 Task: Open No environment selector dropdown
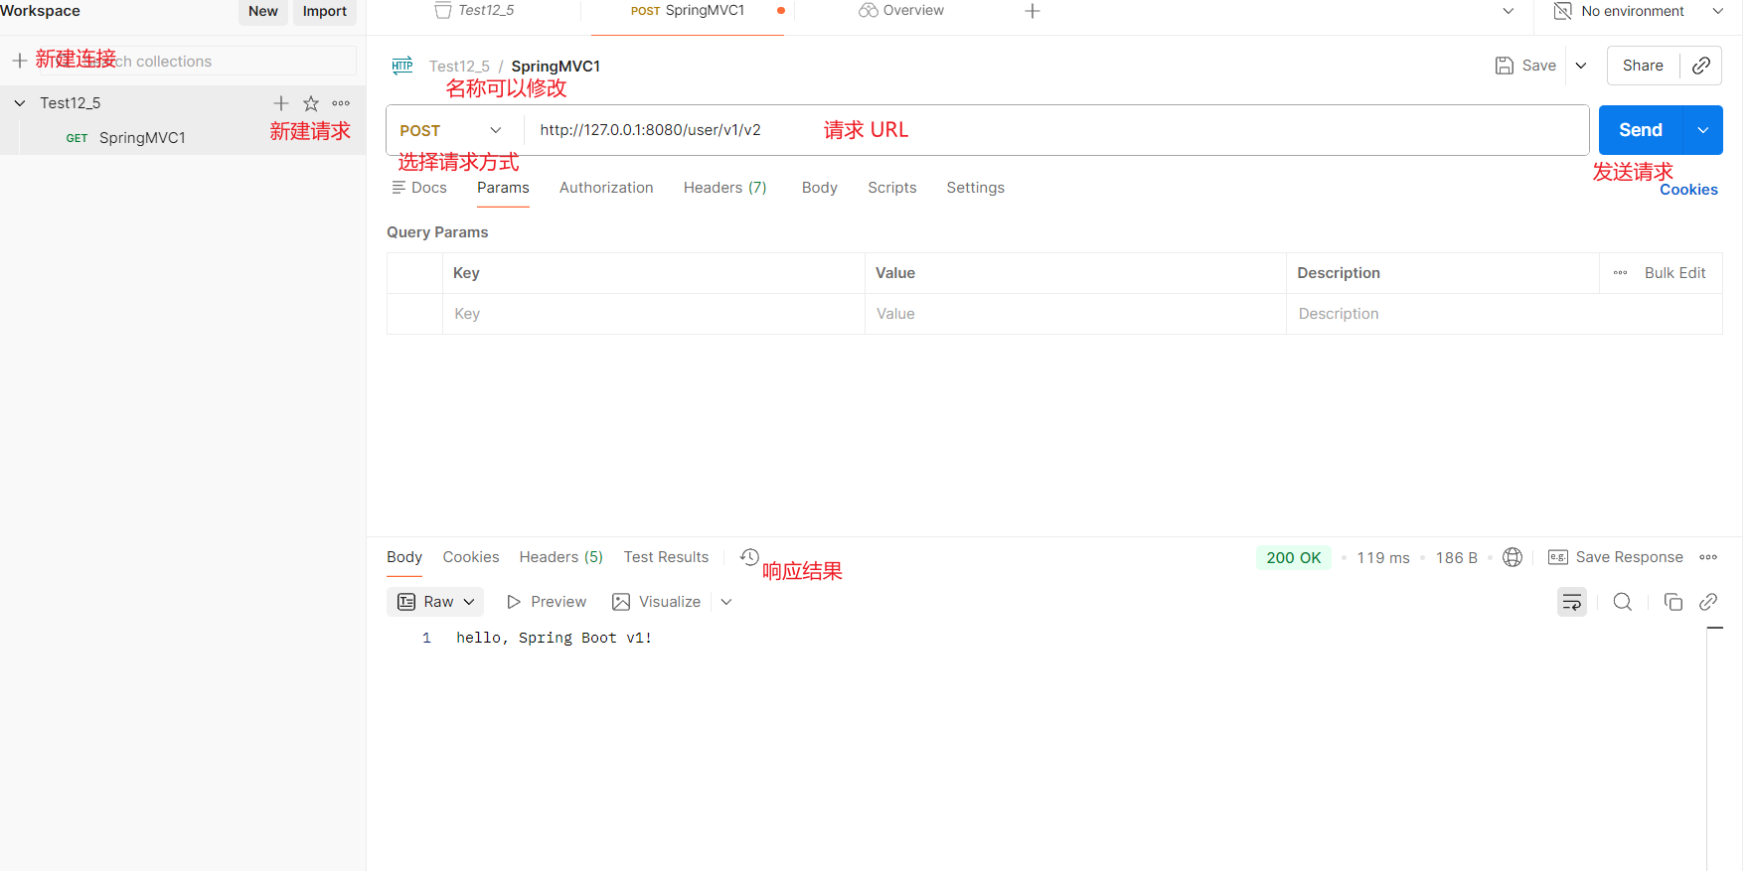(x=1717, y=11)
